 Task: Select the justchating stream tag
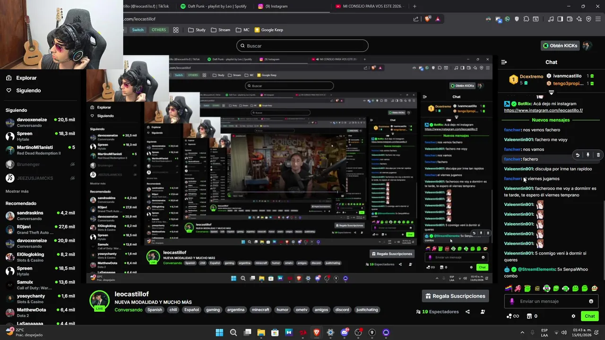coord(367,310)
